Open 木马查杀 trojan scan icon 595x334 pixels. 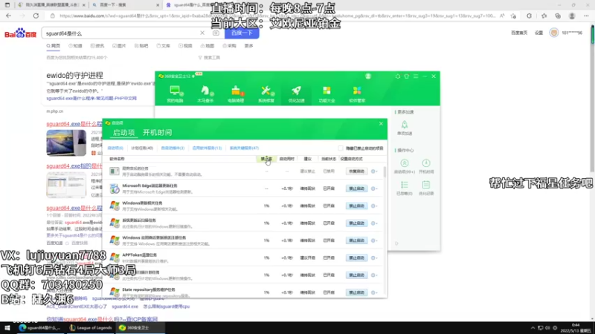(x=205, y=94)
